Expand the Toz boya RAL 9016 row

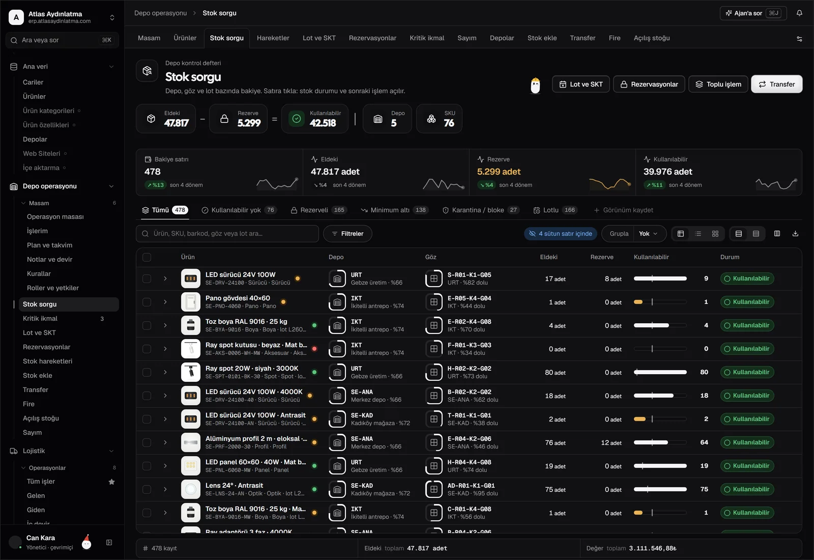(165, 326)
